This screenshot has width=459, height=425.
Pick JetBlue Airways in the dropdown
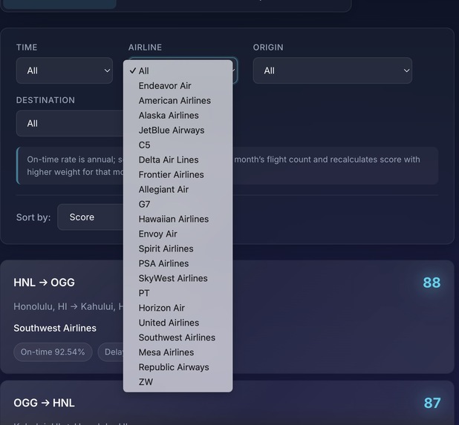point(178,130)
